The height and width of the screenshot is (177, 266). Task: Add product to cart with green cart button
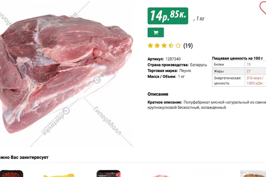click(156, 32)
